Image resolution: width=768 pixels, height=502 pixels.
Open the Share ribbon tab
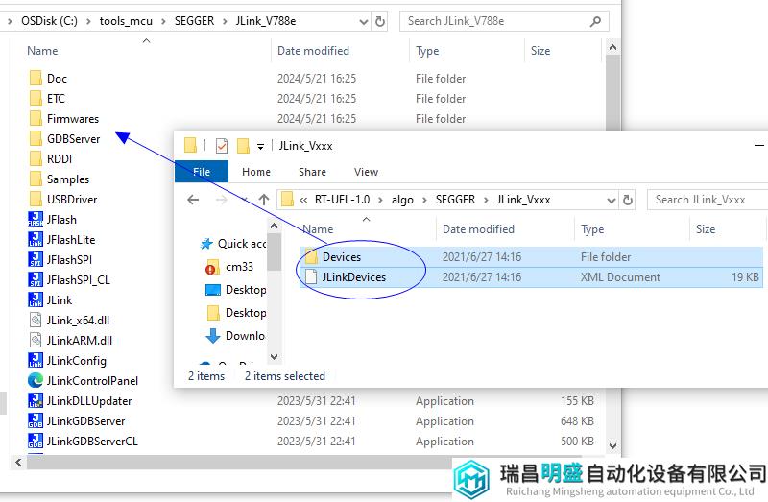point(312,172)
